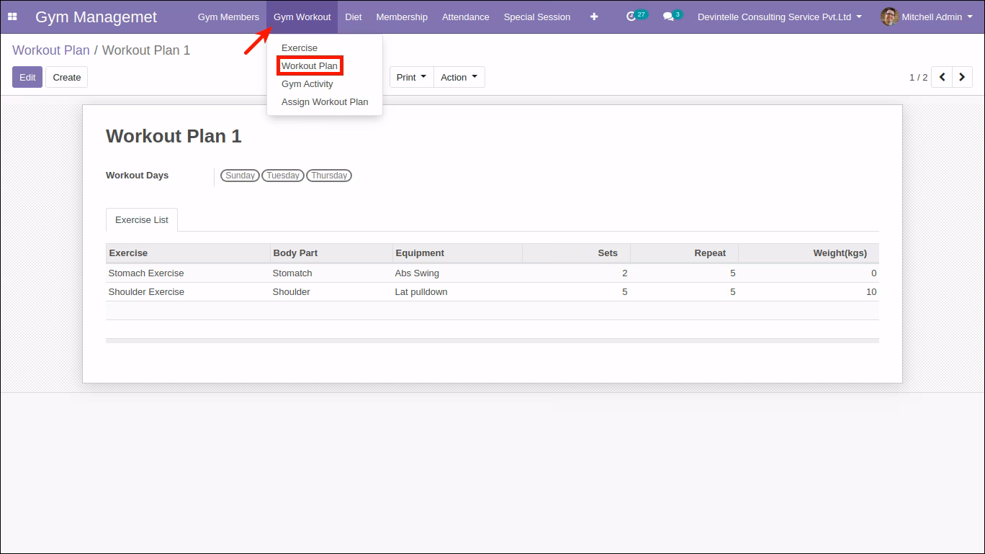Go to previous record arrow

[x=942, y=77]
